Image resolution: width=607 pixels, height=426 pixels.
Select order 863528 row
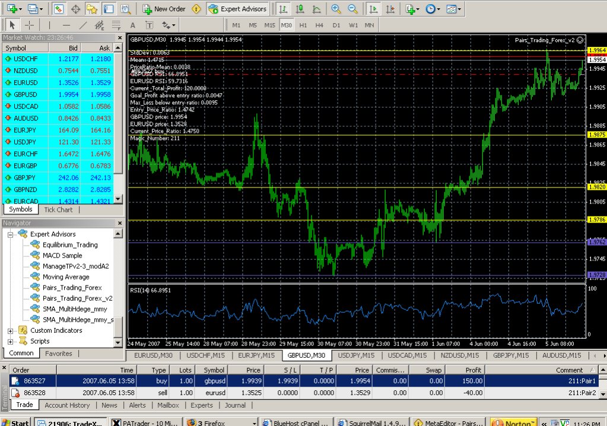point(304,393)
